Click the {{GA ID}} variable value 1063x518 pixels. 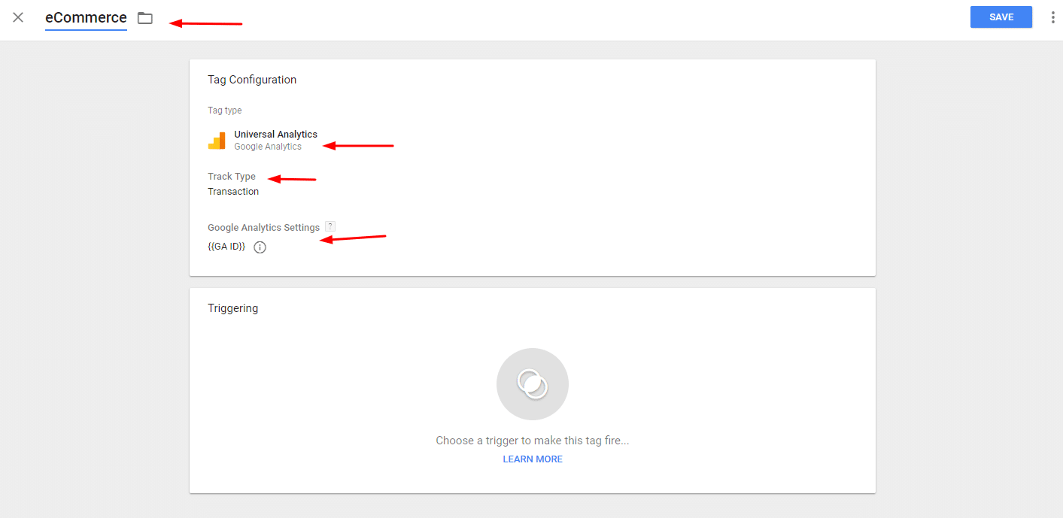pos(226,247)
